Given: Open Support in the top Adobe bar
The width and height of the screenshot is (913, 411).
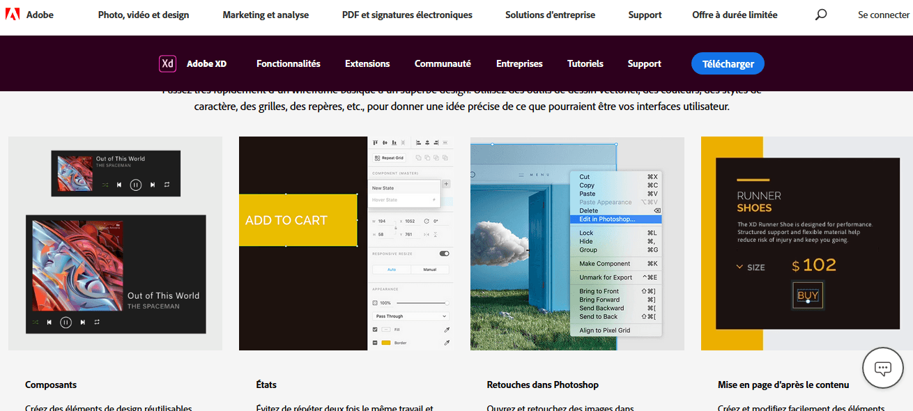Looking at the screenshot, I should tap(645, 15).
